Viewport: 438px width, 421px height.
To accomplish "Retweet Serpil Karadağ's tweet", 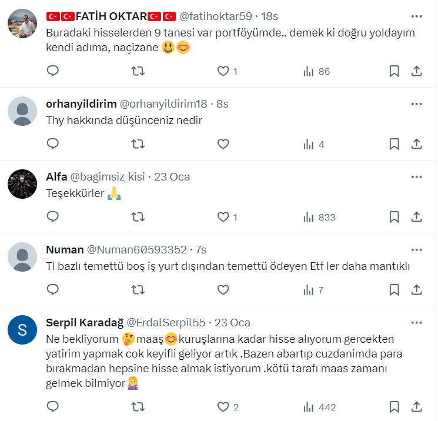I will 138,407.
